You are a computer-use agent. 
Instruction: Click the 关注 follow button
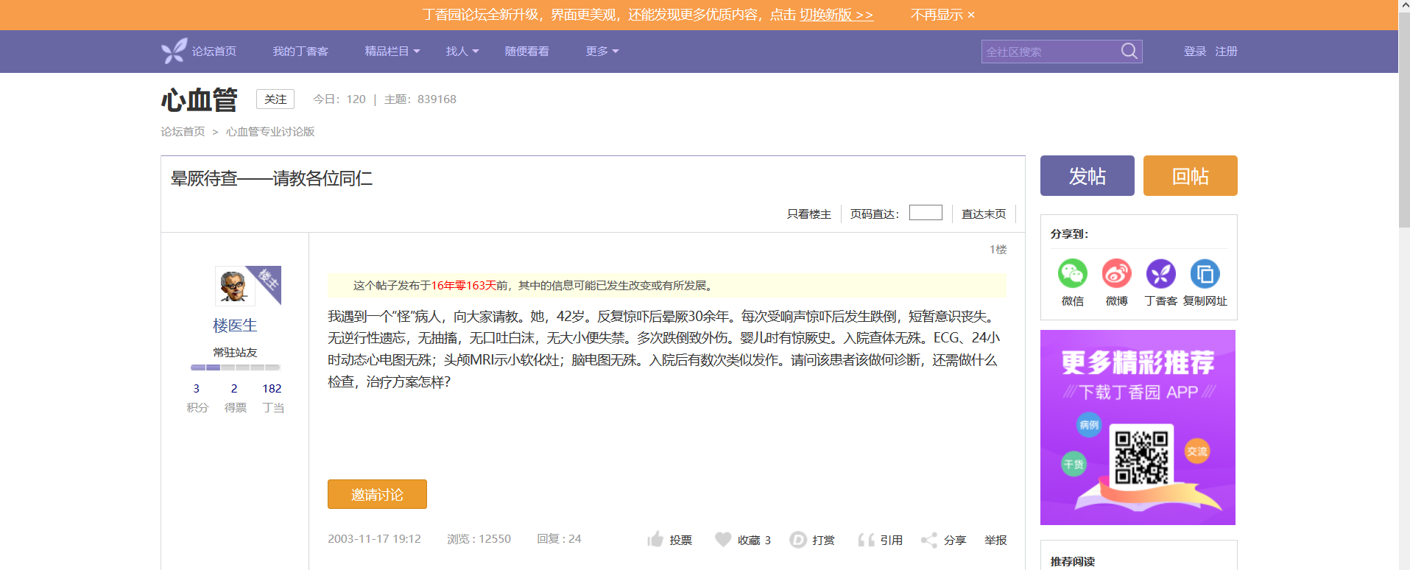(x=275, y=99)
